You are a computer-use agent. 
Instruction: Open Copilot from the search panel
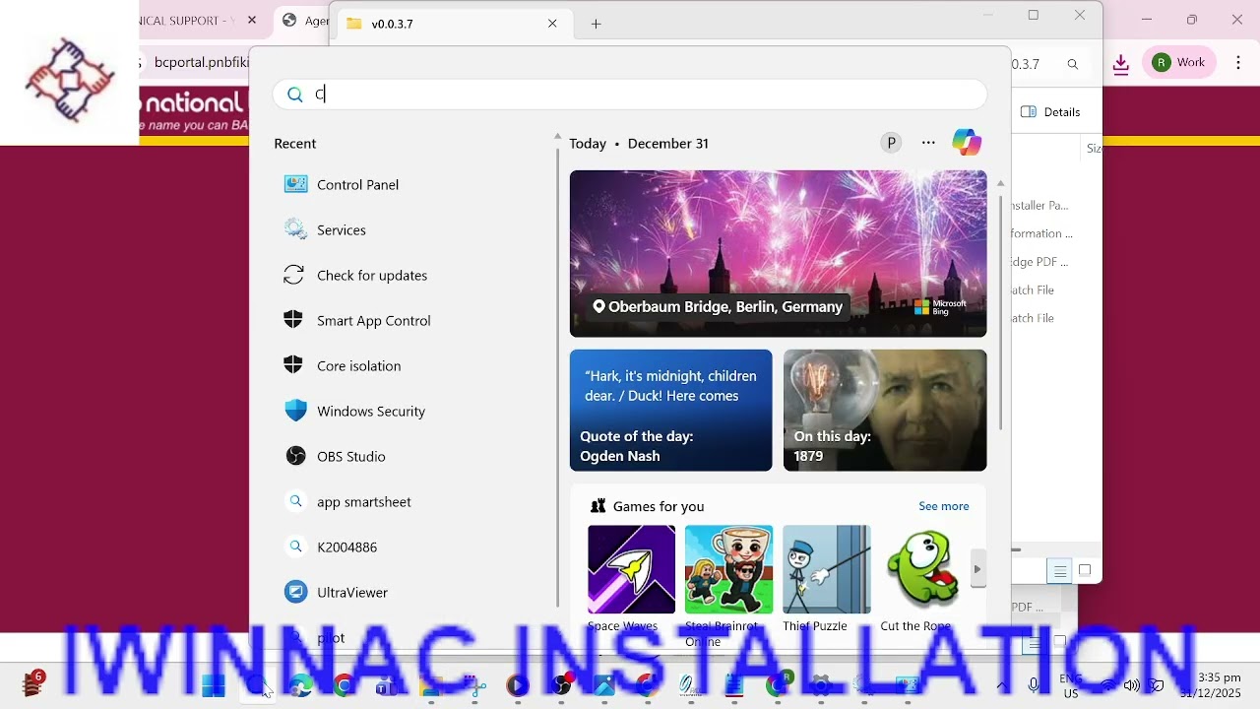click(967, 143)
